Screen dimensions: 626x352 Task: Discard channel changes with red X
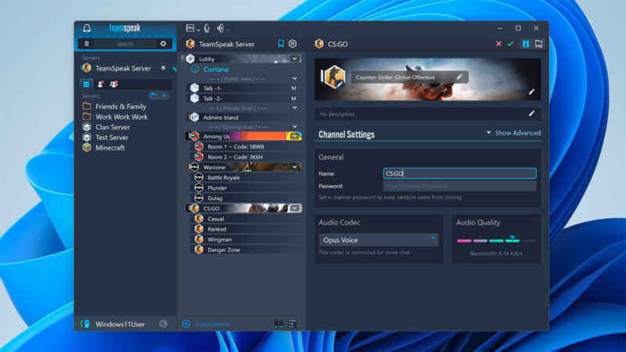498,44
